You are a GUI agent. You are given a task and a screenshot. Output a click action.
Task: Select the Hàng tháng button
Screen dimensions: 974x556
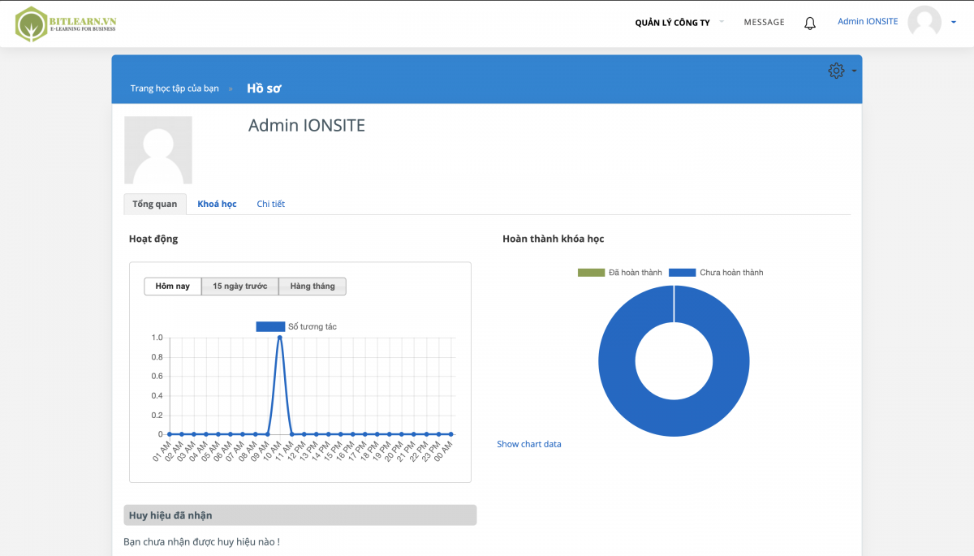[312, 287]
